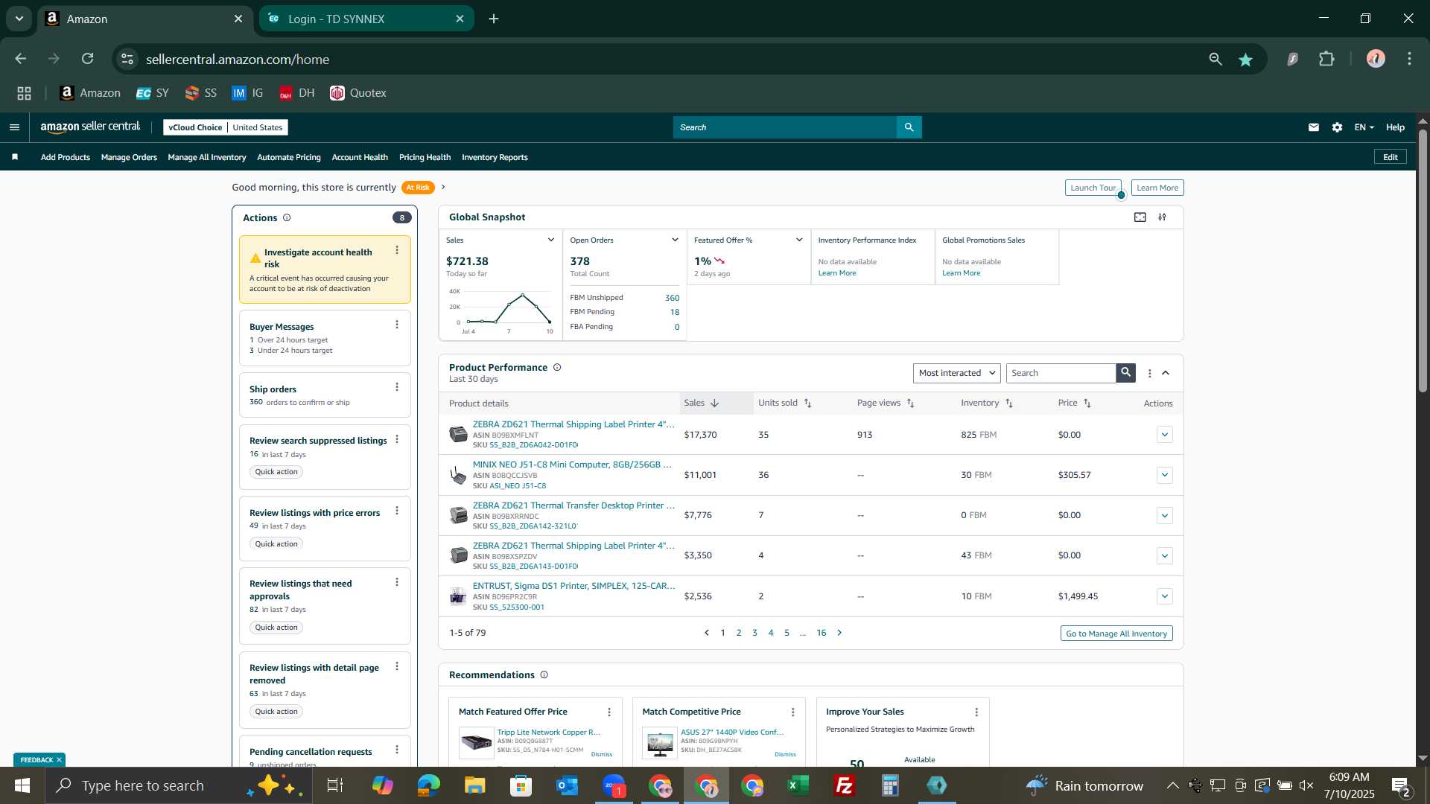Open Product Performance three-dot options menu
The width and height of the screenshot is (1430, 804).
(x=1149, y=374)
